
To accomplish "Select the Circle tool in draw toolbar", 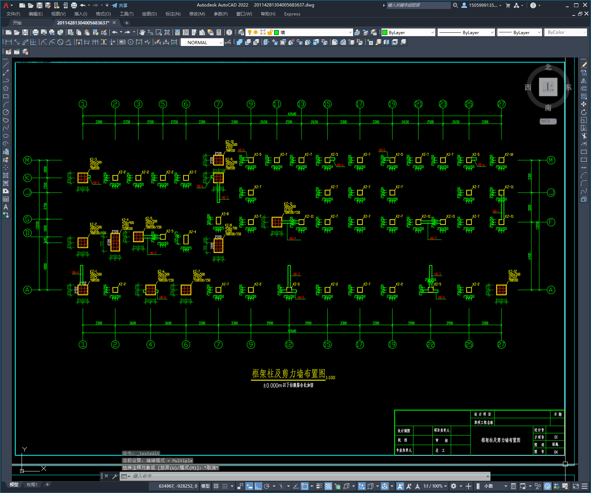I will 6,112.
